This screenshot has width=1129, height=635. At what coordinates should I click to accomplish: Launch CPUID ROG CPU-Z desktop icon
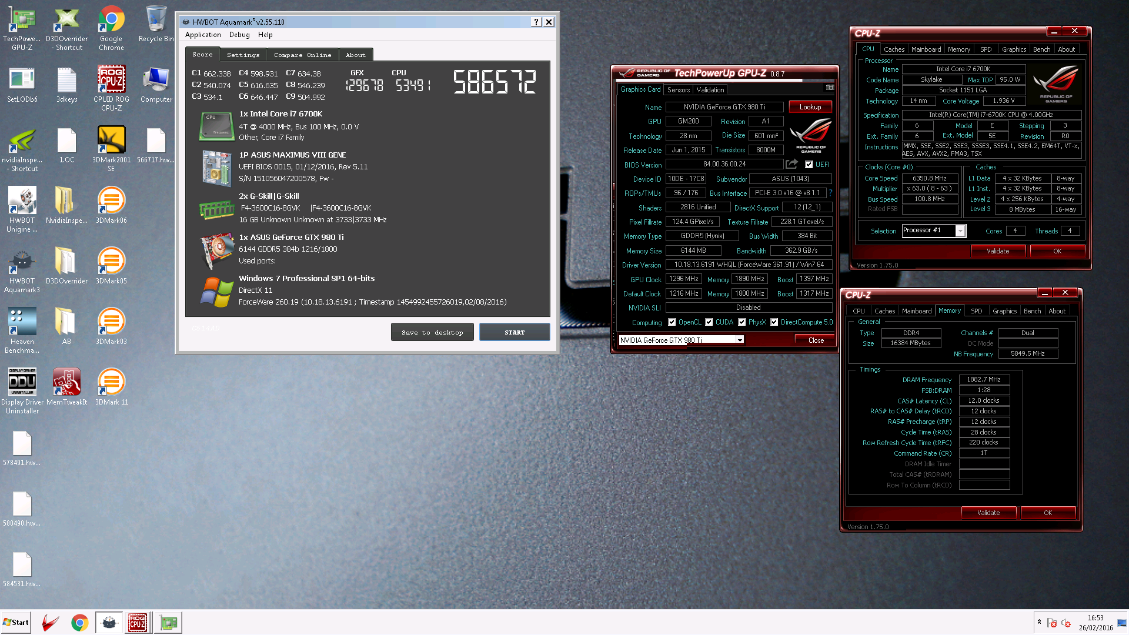(111, 88)
